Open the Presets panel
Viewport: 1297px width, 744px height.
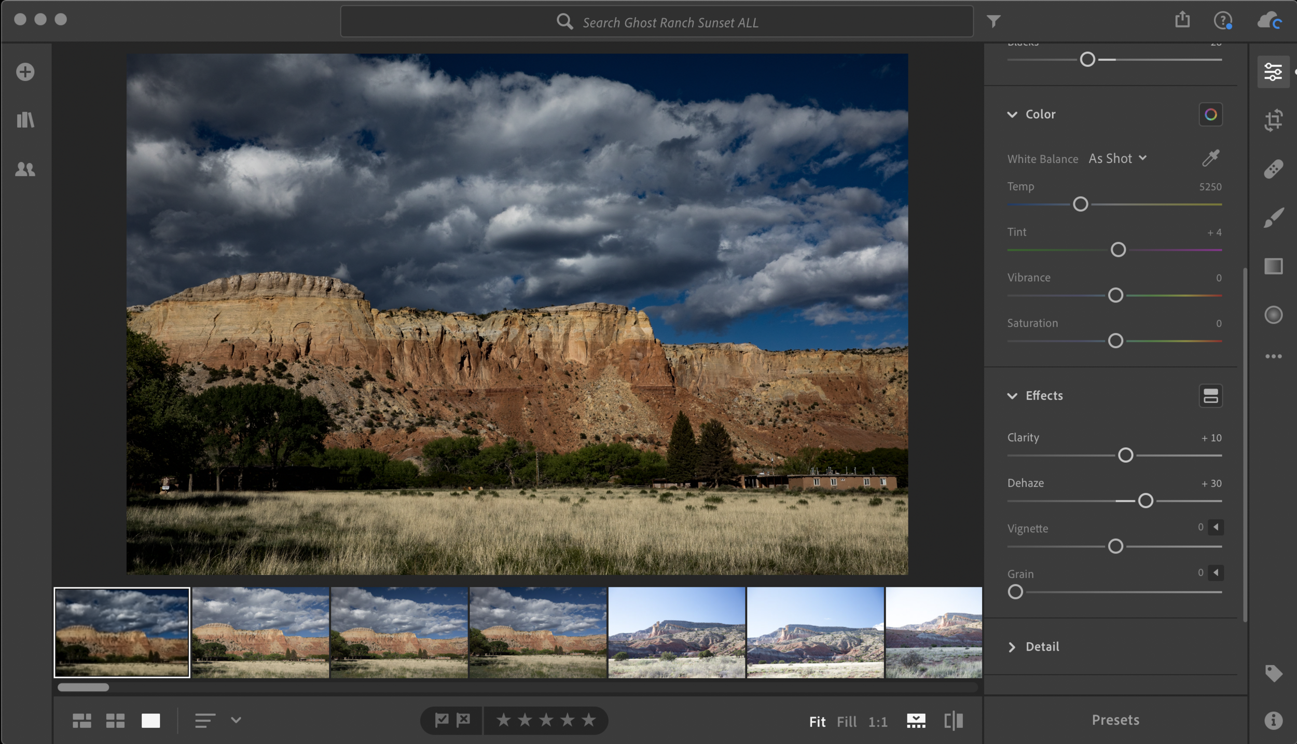pyautogui.click(x=1115, y=720)
